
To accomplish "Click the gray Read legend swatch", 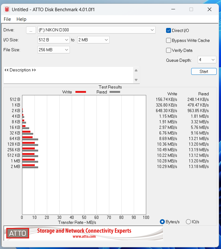I will [x=115, y=92].
